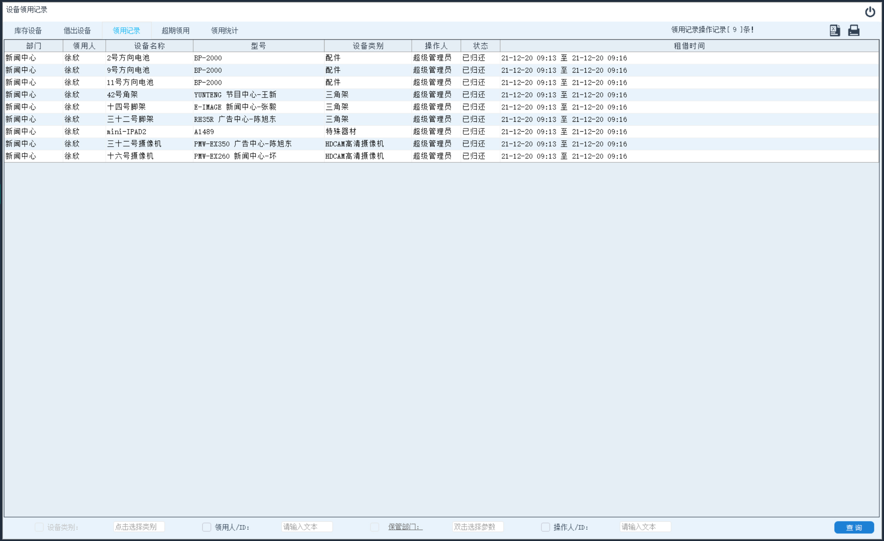Open the 借出设备 tab
The image size is (884, 541).
point(77,31)
